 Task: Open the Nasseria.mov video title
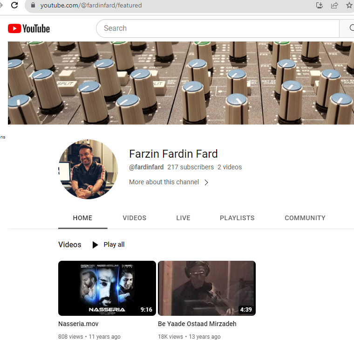point(78,324)
